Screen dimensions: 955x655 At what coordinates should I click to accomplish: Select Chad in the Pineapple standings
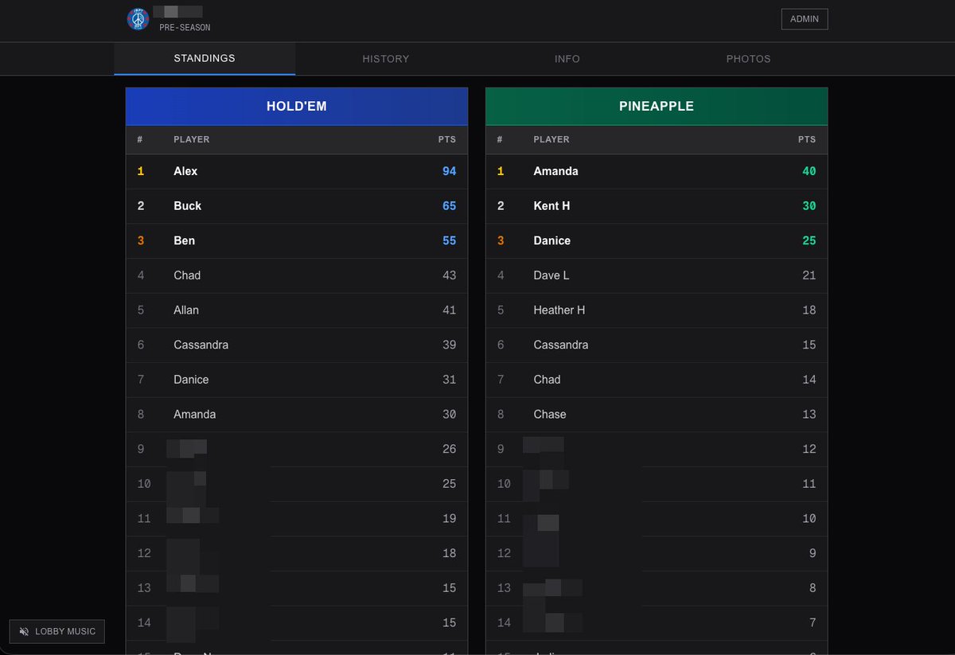click(657, 380)
